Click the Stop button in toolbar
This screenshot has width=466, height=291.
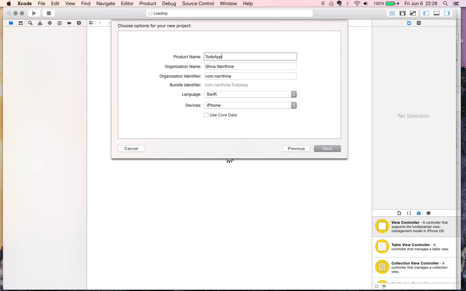click(x=49, y=13)
